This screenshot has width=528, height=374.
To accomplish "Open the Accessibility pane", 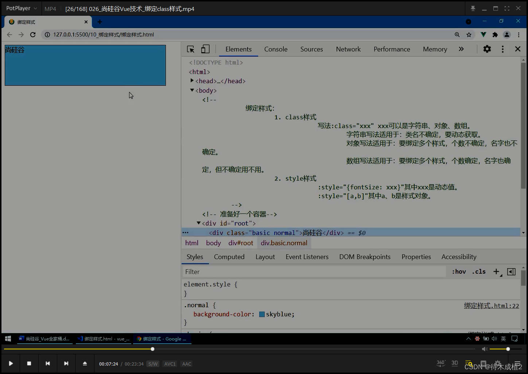I will [x=459, y=257].
